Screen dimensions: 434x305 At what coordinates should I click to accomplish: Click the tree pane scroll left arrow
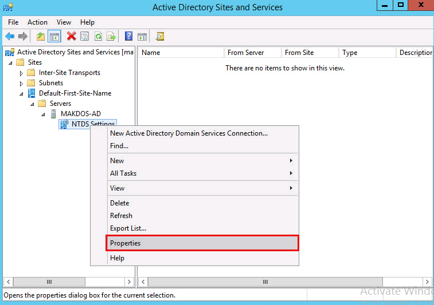(8, 282)
